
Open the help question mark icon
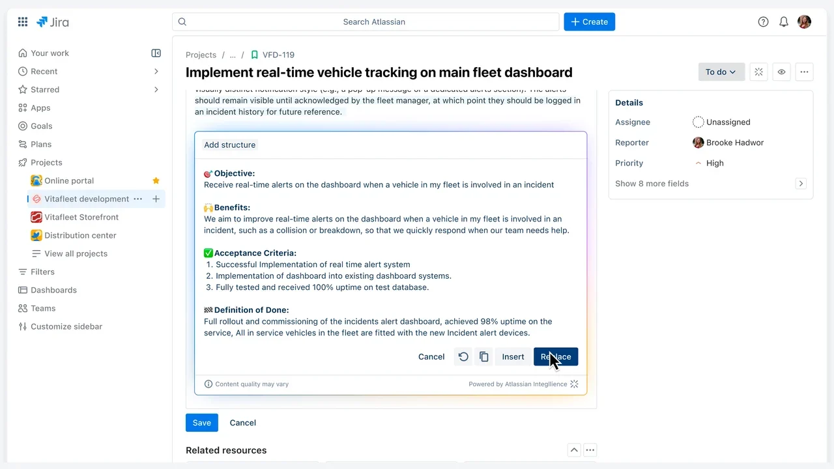click(x=763, y=21)
